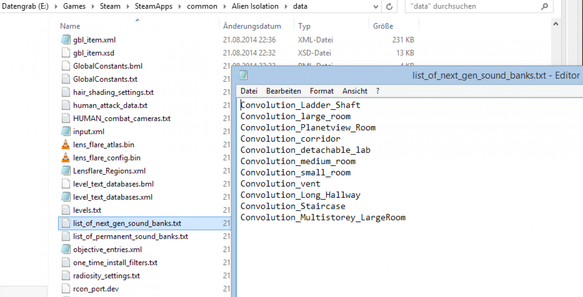Place cursor on the Convolution_Multistorey_LargeRoom line
583x297 pixels.
(x=323, y=217)
